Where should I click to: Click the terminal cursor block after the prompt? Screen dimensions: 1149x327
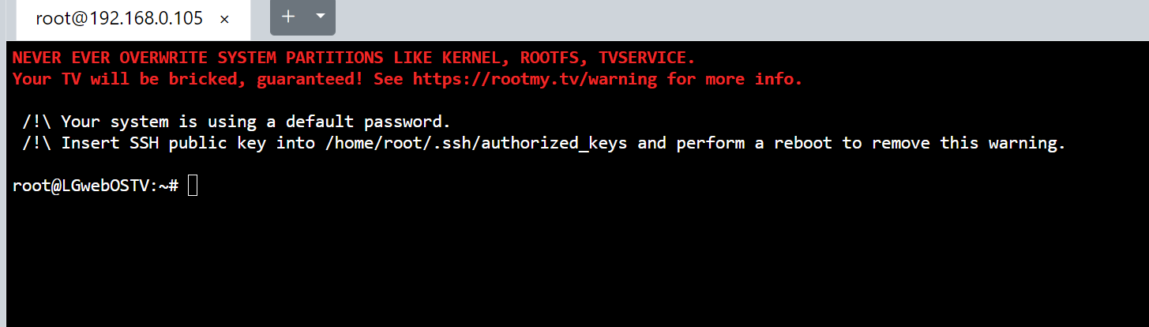(193, 186)
